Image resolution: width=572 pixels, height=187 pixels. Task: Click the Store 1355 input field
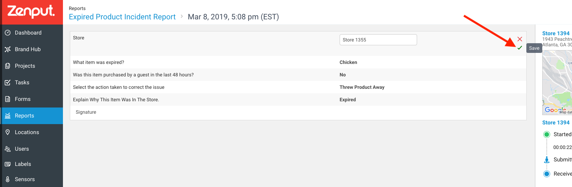378,40
